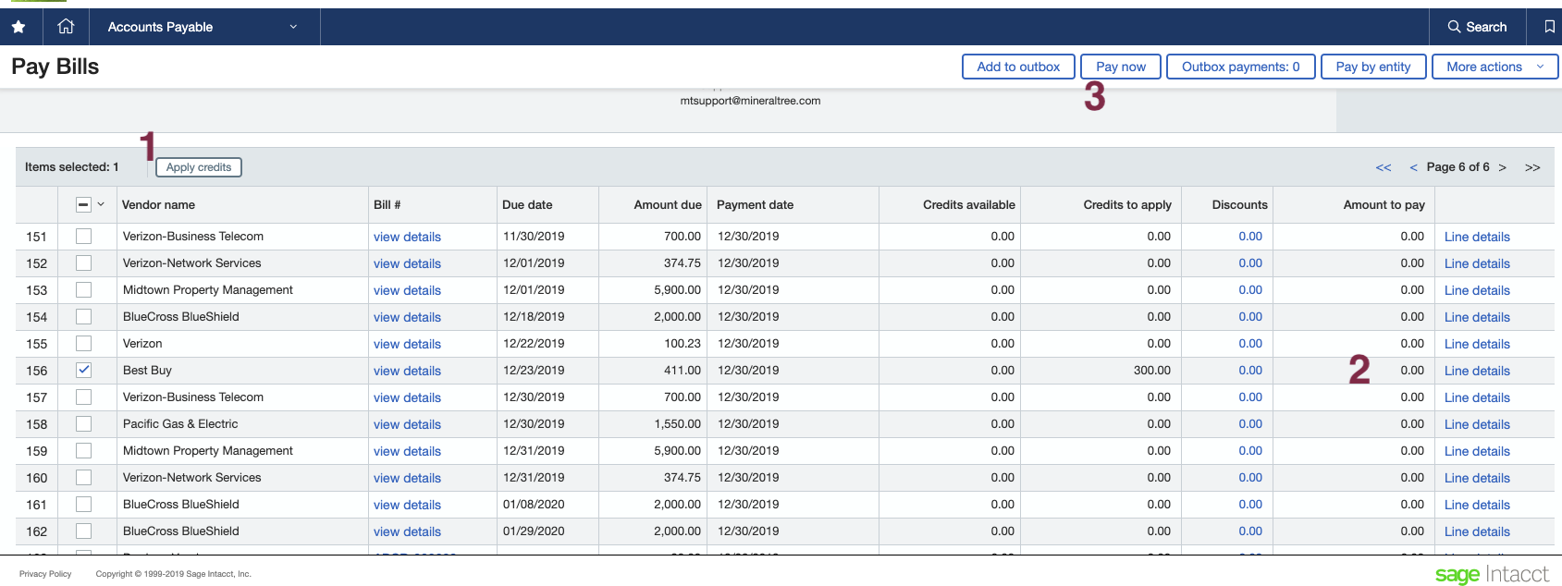
Task: Expand More actions dropdown
Action: point(1494,67)
